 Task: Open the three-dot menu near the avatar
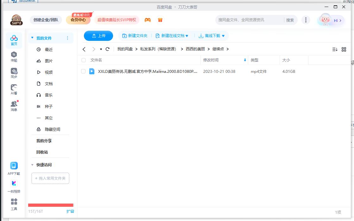coord(306,20)
